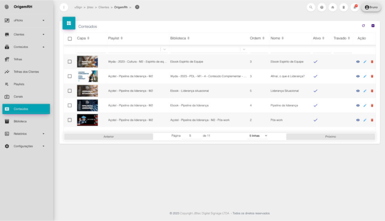Image resolution: width=385 pixels, height=221 pixels.
Task: Delete the Pós-work row with trash icon
Action: click(372, 120)
